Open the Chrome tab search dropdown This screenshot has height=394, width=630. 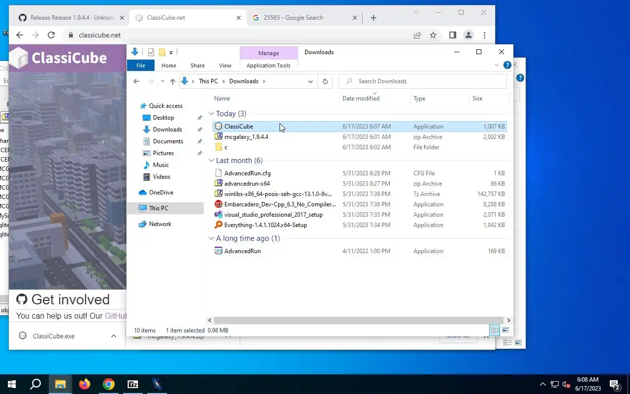(416, 12)
